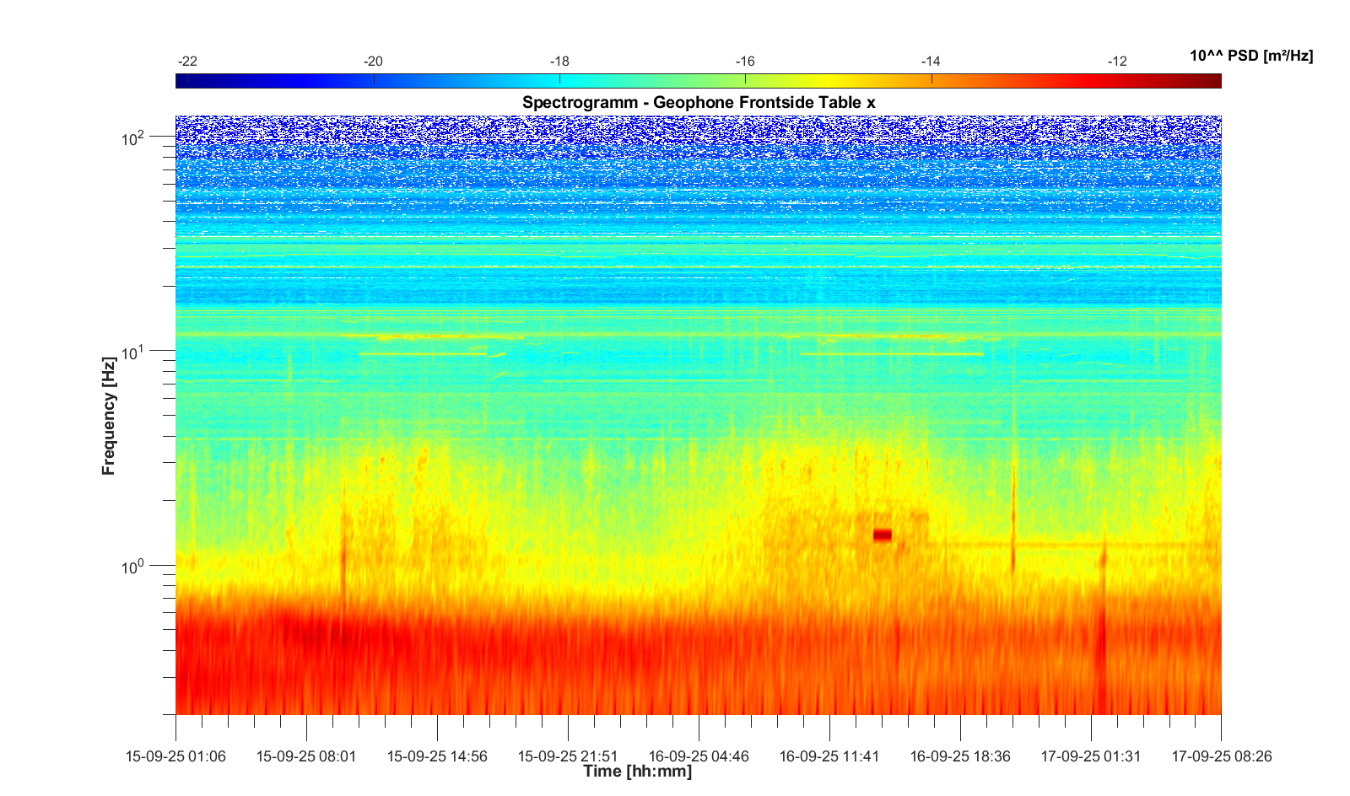This screenshot has width=1350, height=796.
Task: Click the "16-09-25 04:46" time label
Action: [699, 756]
